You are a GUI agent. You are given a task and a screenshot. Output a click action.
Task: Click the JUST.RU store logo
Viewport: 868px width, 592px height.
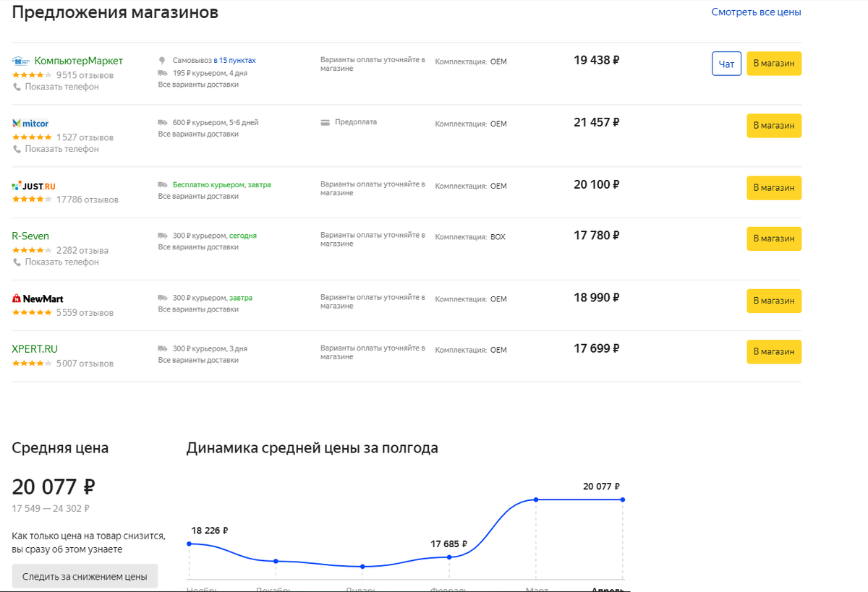click(33, 185)
